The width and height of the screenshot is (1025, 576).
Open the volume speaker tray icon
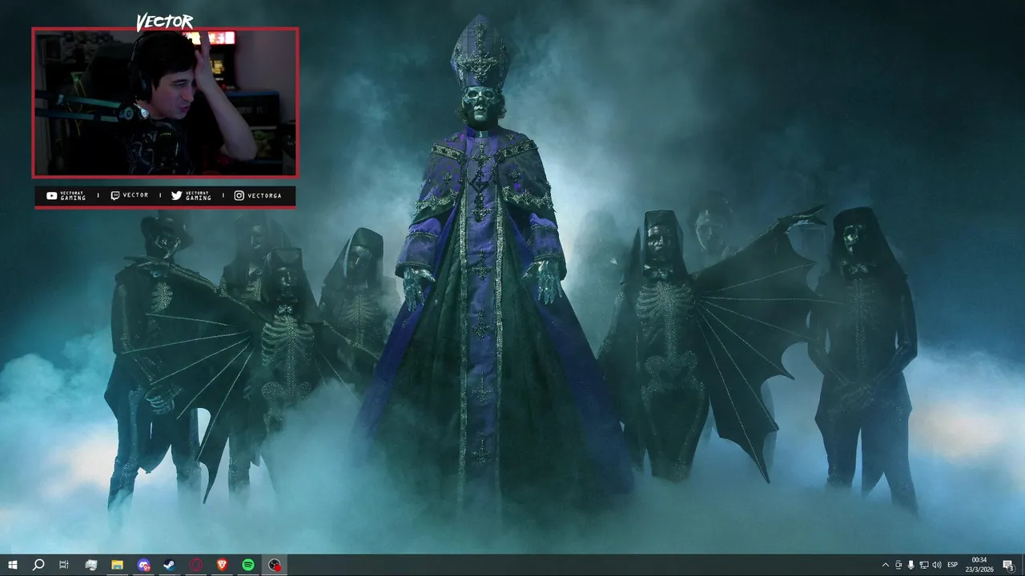click(937, 565)
